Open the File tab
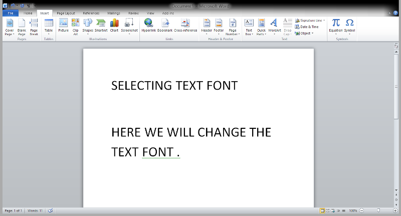401x216 pixels. click(x=11, y=13)
